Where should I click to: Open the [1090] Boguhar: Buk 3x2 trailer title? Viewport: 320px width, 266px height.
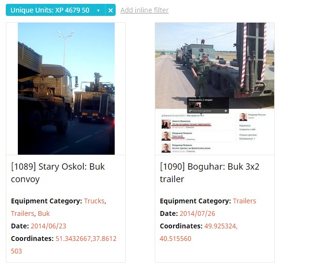click(x=210, y=173)
